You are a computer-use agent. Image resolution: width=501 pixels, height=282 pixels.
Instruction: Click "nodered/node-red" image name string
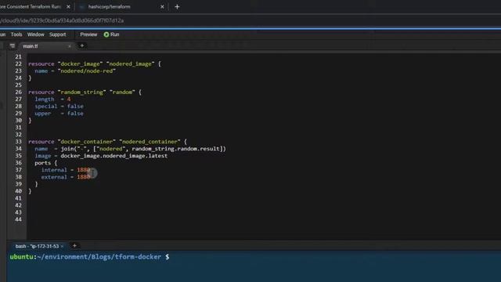coord(87,71)
